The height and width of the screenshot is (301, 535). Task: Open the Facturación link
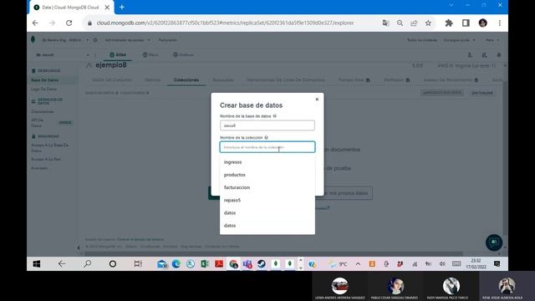[x=167, y=40]
